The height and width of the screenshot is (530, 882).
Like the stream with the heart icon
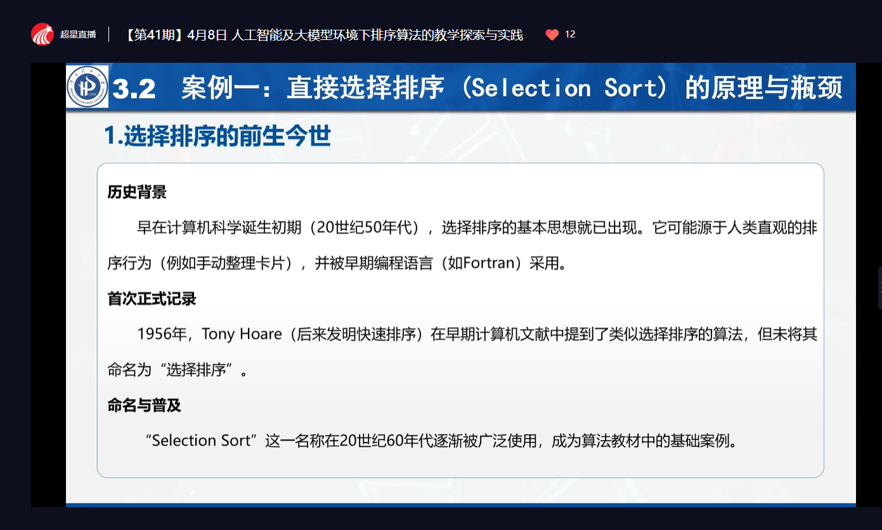click(x=552, y=35)
